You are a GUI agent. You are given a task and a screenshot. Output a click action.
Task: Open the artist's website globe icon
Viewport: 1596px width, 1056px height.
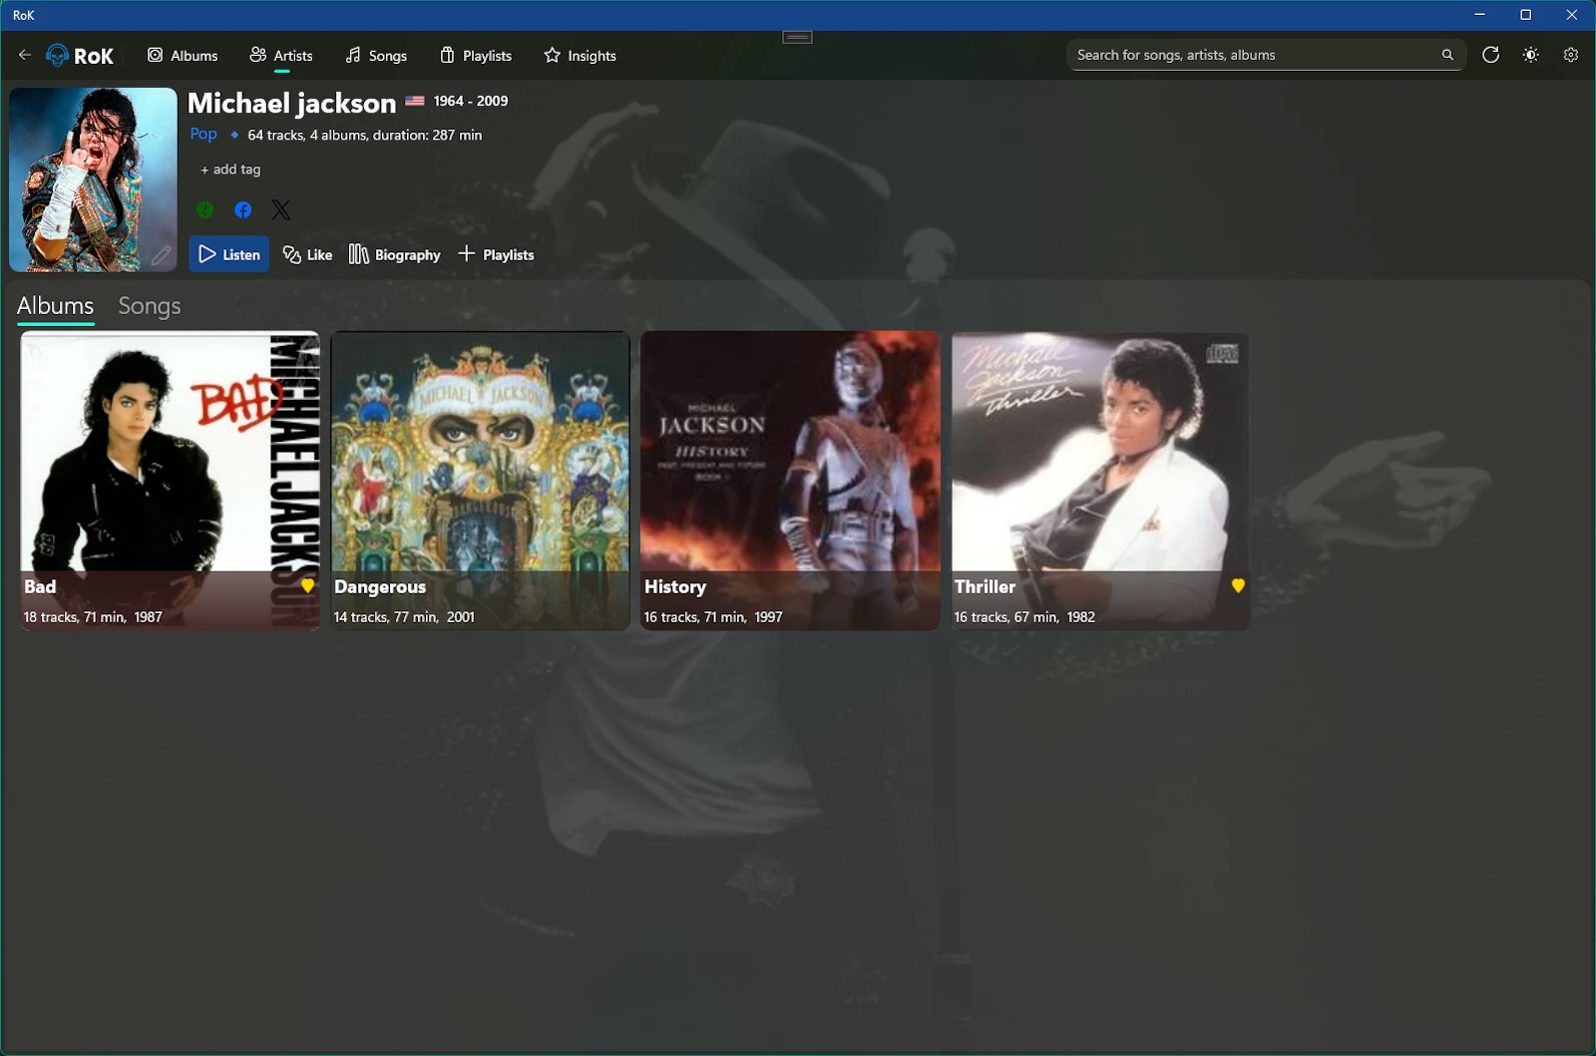[205, 209]
